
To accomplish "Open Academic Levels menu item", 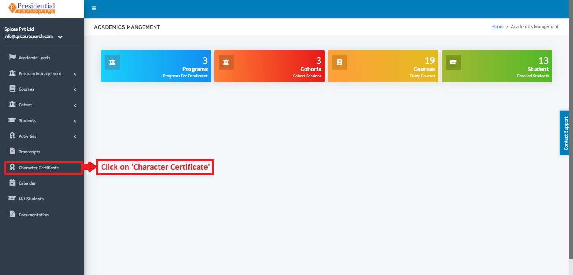I will (x=42, y=58).
